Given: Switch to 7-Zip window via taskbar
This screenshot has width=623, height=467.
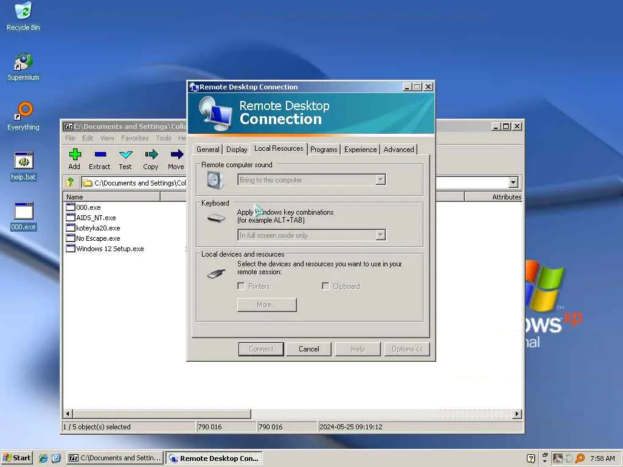Looking at the screenshot, I should click(x=115, y=458).
